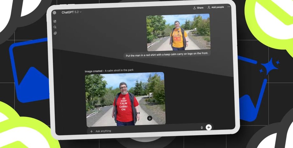Click the Add people person icon
Viewport: 293px width, 148px height.
point(209,7)
